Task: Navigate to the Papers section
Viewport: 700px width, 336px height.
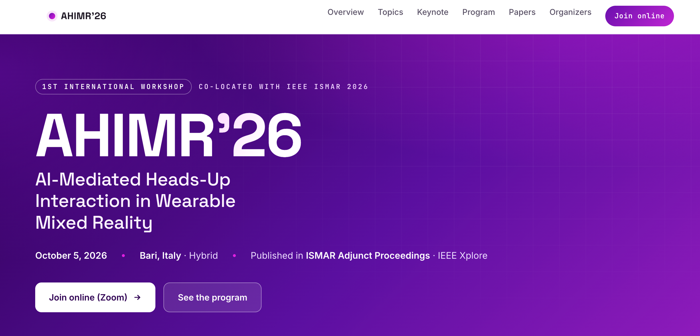Action: [522, 12]
